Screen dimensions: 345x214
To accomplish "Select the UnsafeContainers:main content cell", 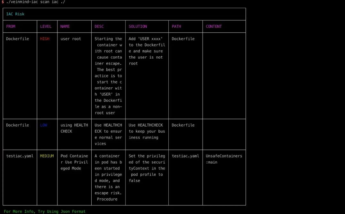I will pos(224,159).
